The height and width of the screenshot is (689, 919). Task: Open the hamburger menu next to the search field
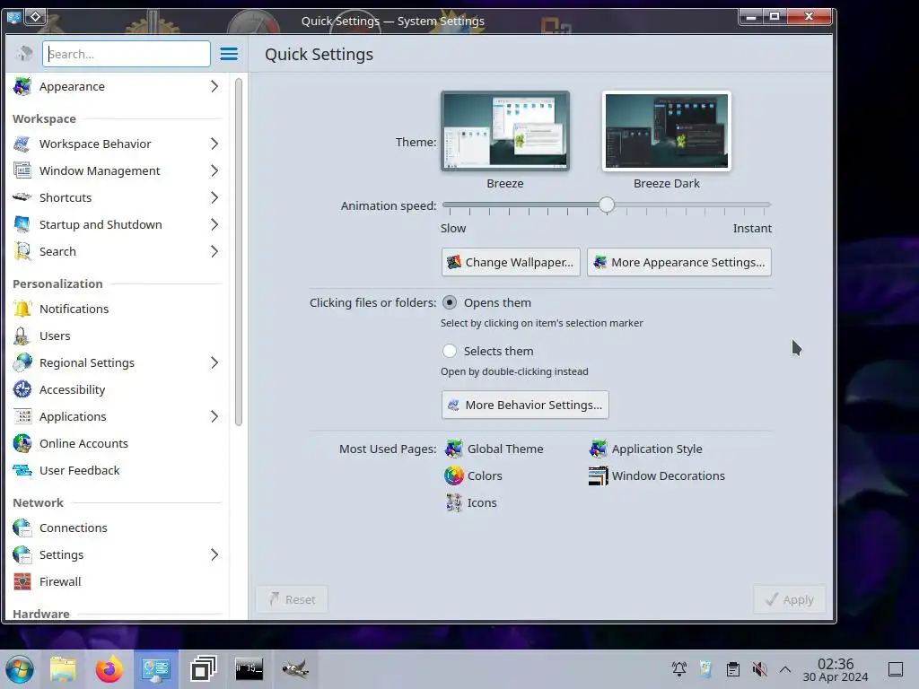(229, 54)
